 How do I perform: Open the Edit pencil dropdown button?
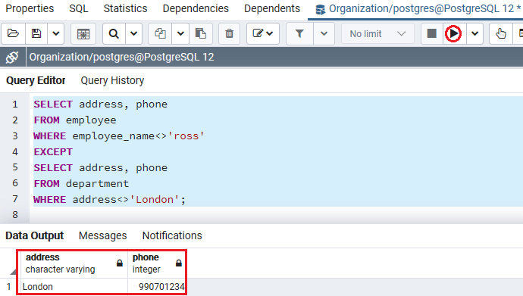point(263,33)
